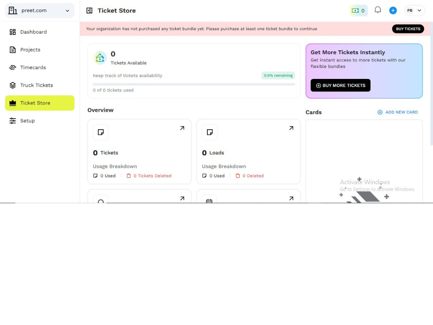Open the PB user profile dropdown
The width and height of the screenshot is (433, 325).
coord(414,10)
